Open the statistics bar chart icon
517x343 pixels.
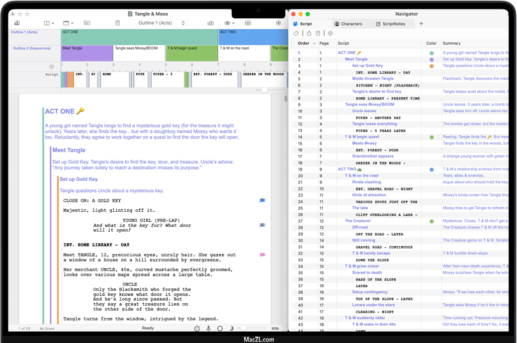click(210, 23)
